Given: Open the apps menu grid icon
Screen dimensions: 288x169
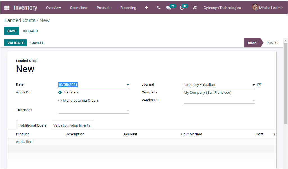Looking at the screenshot, I should 7,8.
